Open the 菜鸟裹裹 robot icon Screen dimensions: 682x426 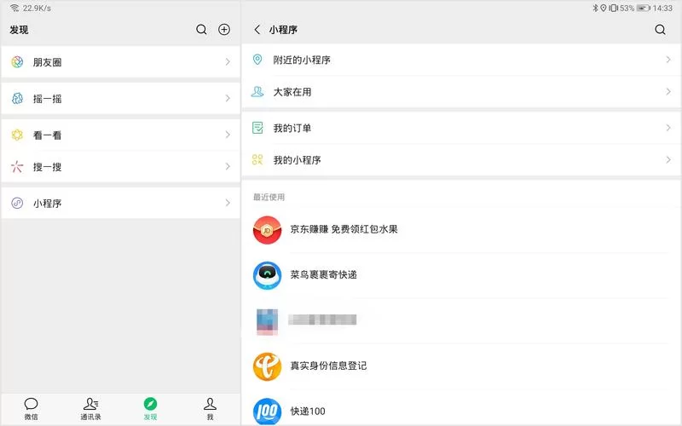point(267,275)
